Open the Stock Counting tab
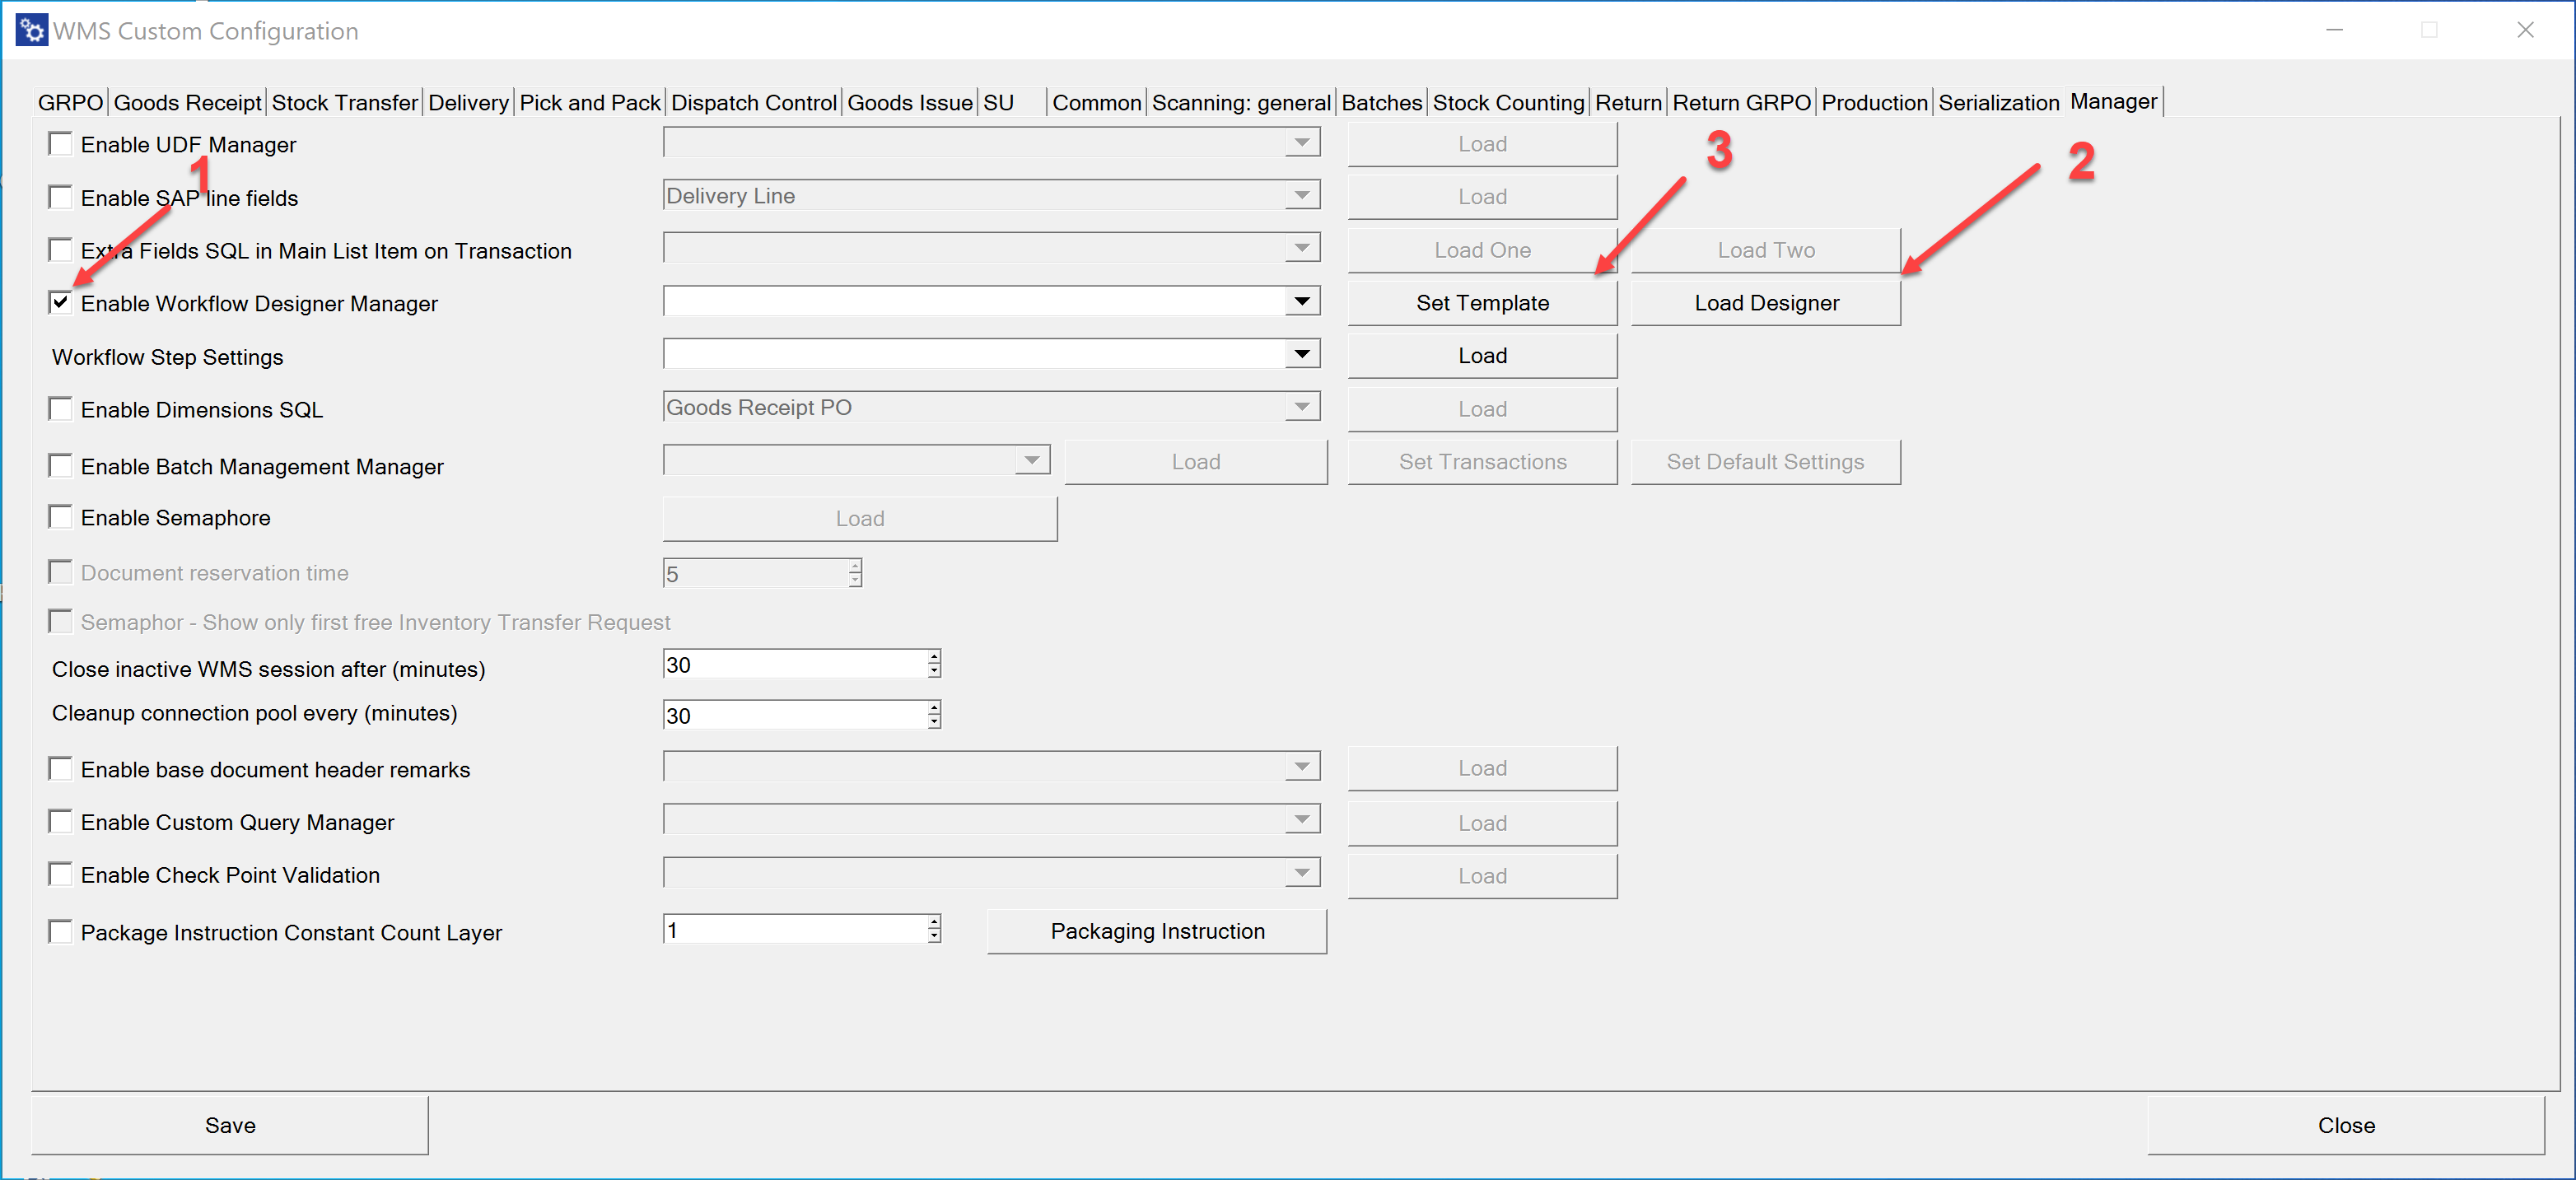The height and width of the screenshot is (1180, 2576). pyautogui.click(x=1507, y=103)
